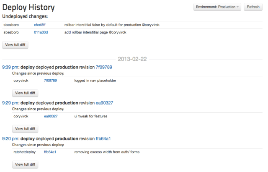The image size is (268, 172).
Task: Open commit link 011a33d
Action: 41,32
